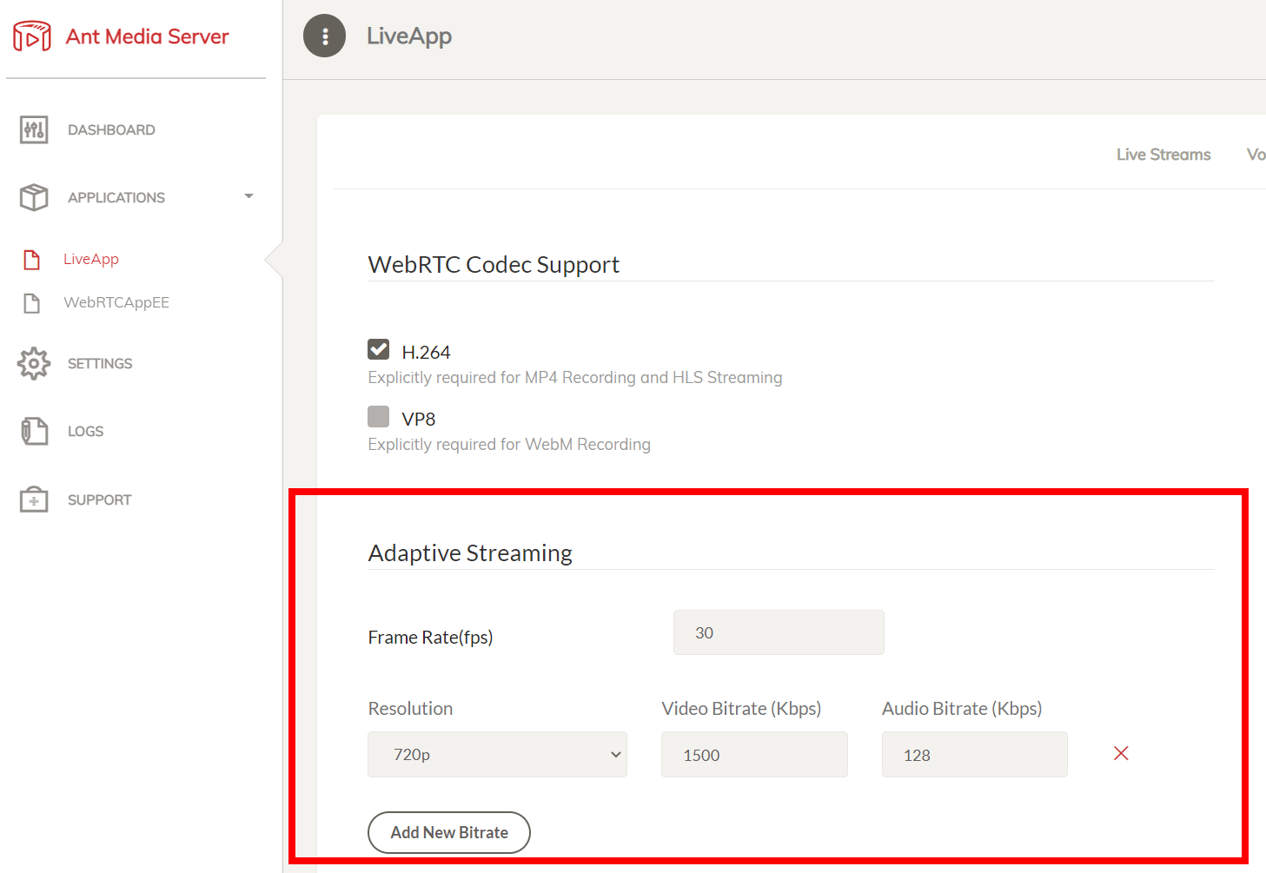Click the Support first-aid kit icon
This screenshot has height=873, width=1266.
click(34, 499)
